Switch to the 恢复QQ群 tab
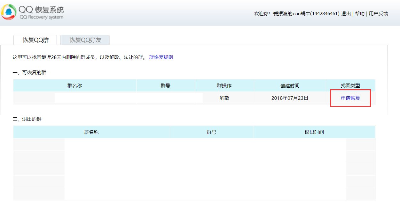 [x=35, y=40]
